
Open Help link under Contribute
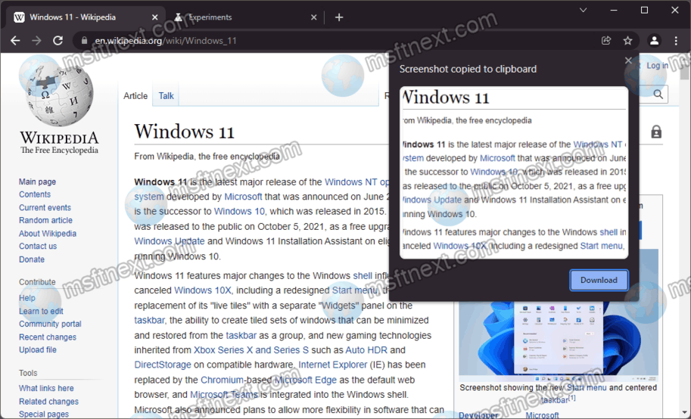(x=27, y=298)
